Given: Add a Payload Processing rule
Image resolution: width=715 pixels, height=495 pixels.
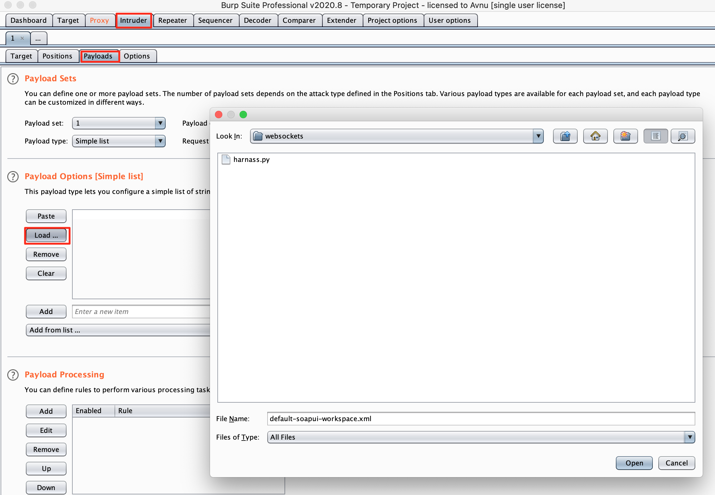Looking at the screenshot, I should click(46, 412).
